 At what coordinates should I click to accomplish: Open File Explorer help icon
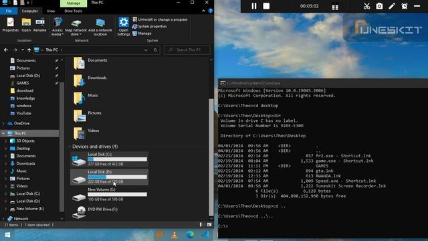[210, 11]
